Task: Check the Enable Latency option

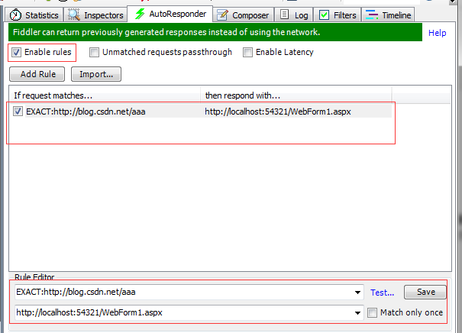Action: point(247,53)
